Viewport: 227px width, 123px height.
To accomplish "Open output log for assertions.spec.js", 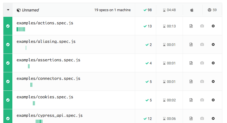I will [191, 63].
